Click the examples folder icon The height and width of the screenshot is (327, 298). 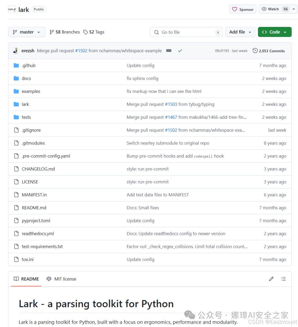pos(16,91)
